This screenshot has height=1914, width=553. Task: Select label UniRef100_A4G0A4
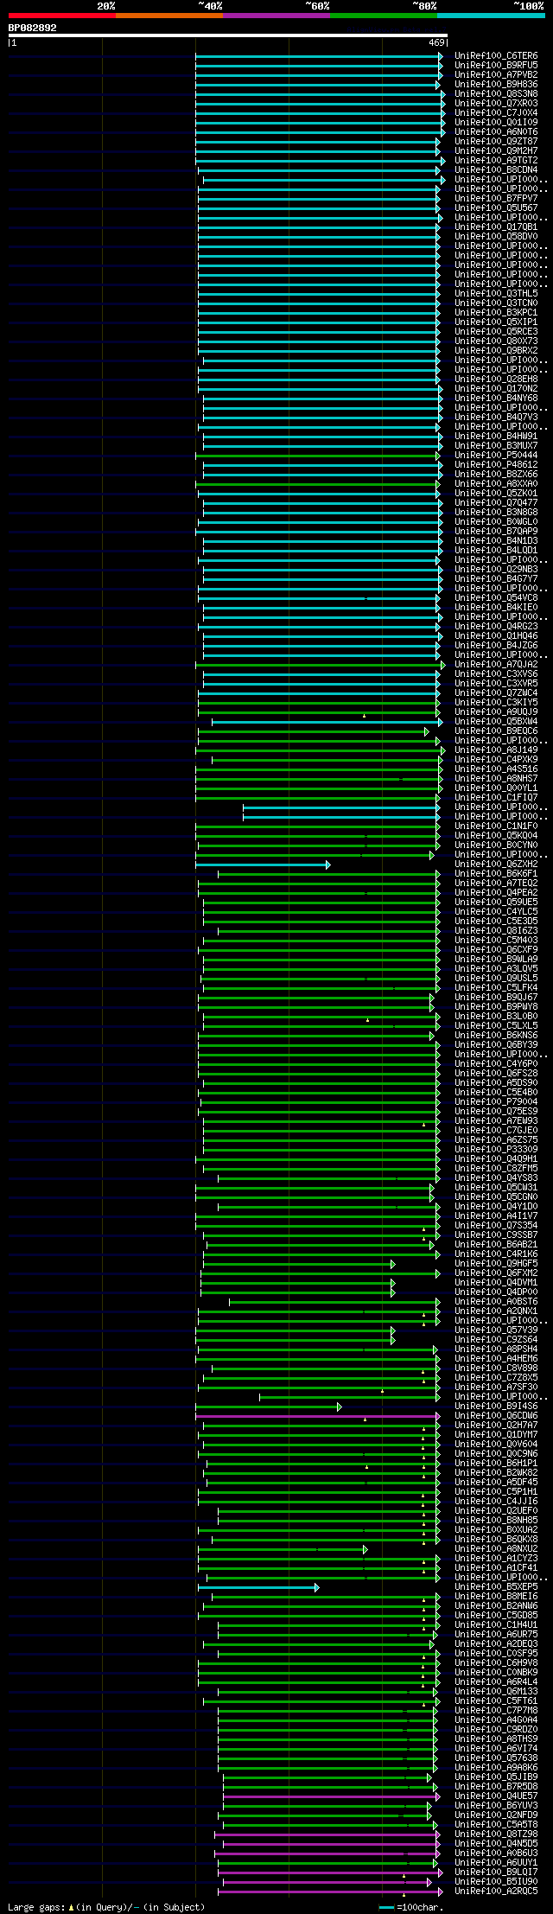496,1720
